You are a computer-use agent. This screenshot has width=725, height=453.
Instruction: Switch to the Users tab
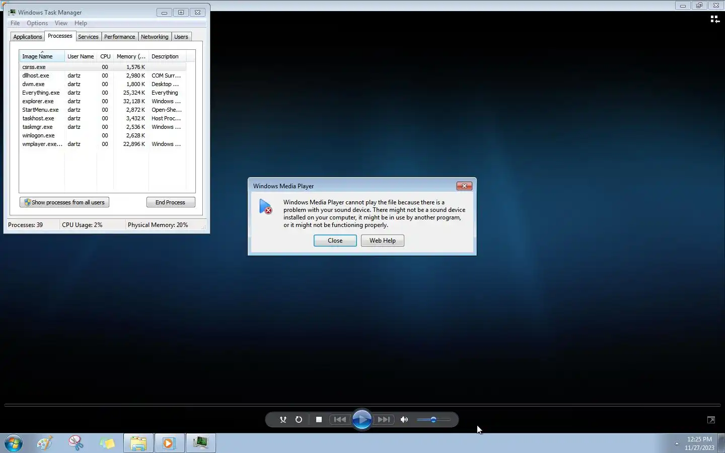181,37
